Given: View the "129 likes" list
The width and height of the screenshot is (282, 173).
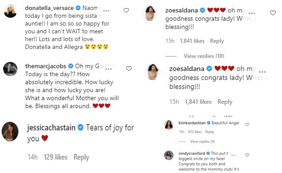Looking at the screenshot, I should [55, 157].
